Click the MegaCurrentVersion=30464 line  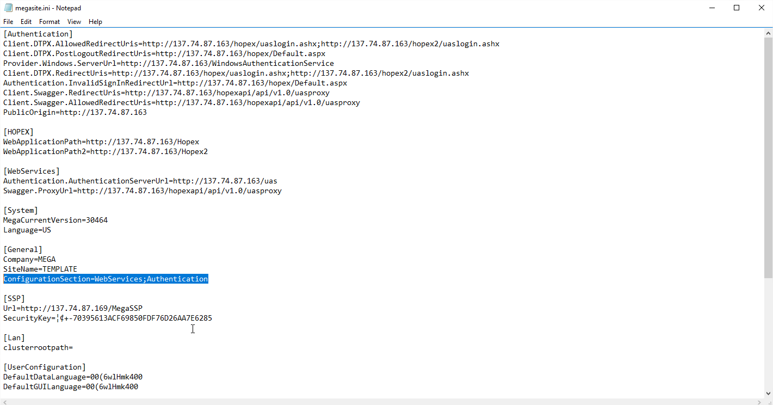pyautogui.click(x=55, y=220)
